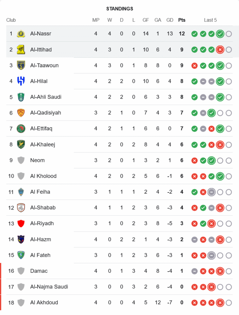Click the Standings heading

[119, 9]
